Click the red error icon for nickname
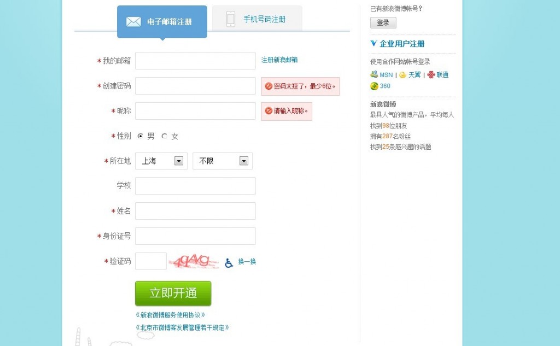 pyautogui.click(x=269, y=111)
